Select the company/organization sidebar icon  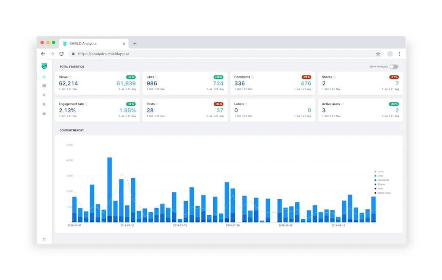pyautogui.click(x=44, y=114)
